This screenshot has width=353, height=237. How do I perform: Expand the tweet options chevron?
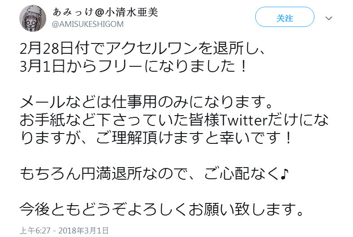click(328, 18)
